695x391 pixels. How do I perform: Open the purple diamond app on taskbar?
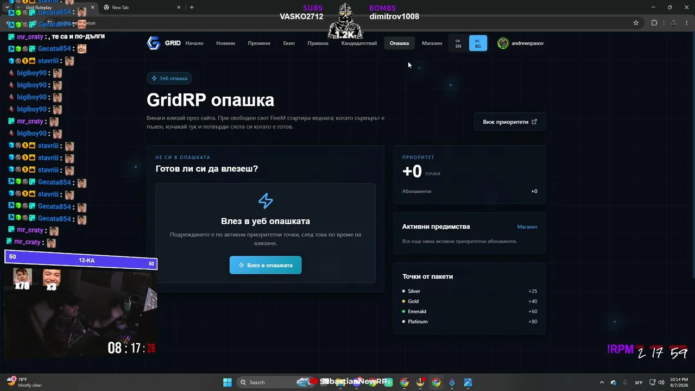pyautogui.click(x=452, y=382)
